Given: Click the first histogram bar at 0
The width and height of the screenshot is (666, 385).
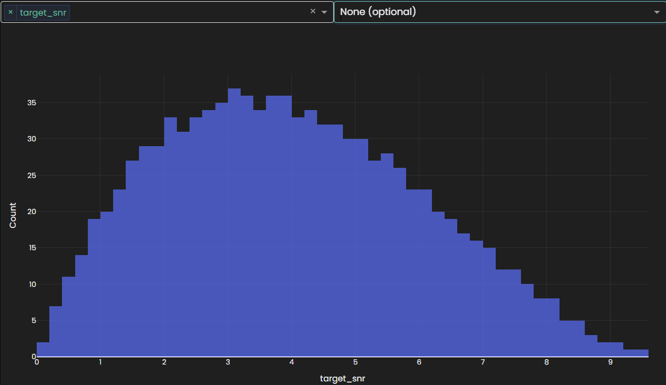Looking at the screenshot, I should 43,350.
